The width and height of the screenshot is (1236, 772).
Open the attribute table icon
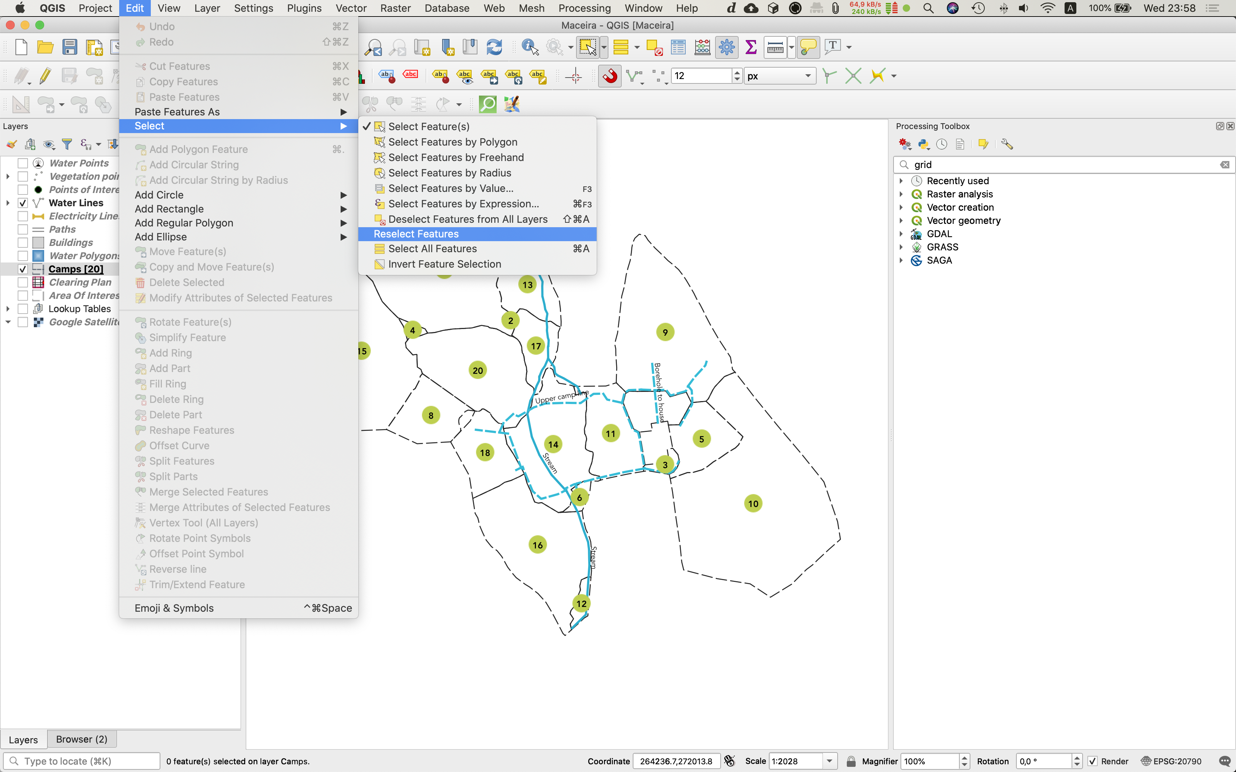click(678, 47)
